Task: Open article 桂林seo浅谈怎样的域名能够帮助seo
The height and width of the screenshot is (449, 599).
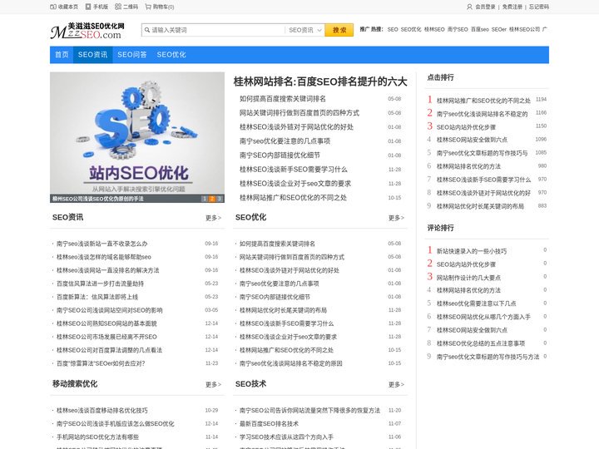Action: coord(104,257)
